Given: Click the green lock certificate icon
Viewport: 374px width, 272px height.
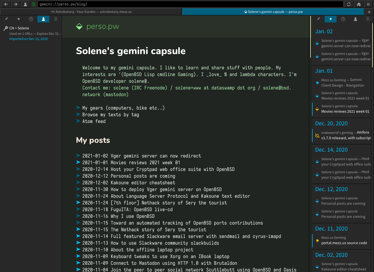Looking at the screenshot, I should click(x=34, y=4).
